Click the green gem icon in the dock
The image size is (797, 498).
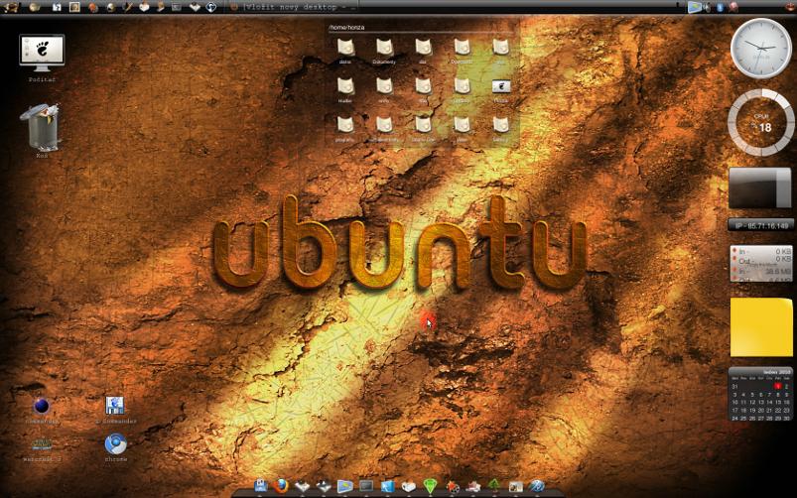click(430, 486)
